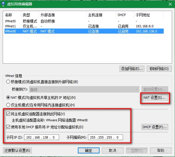Click the 自动设置(U)... button

click(x=154, y=89)
